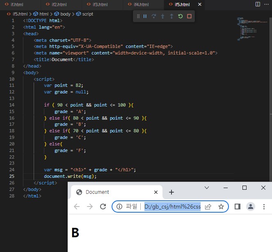Expand the body breadcrumb item
272x252 pixels.
pyautogui.click(x=62, y=14)
